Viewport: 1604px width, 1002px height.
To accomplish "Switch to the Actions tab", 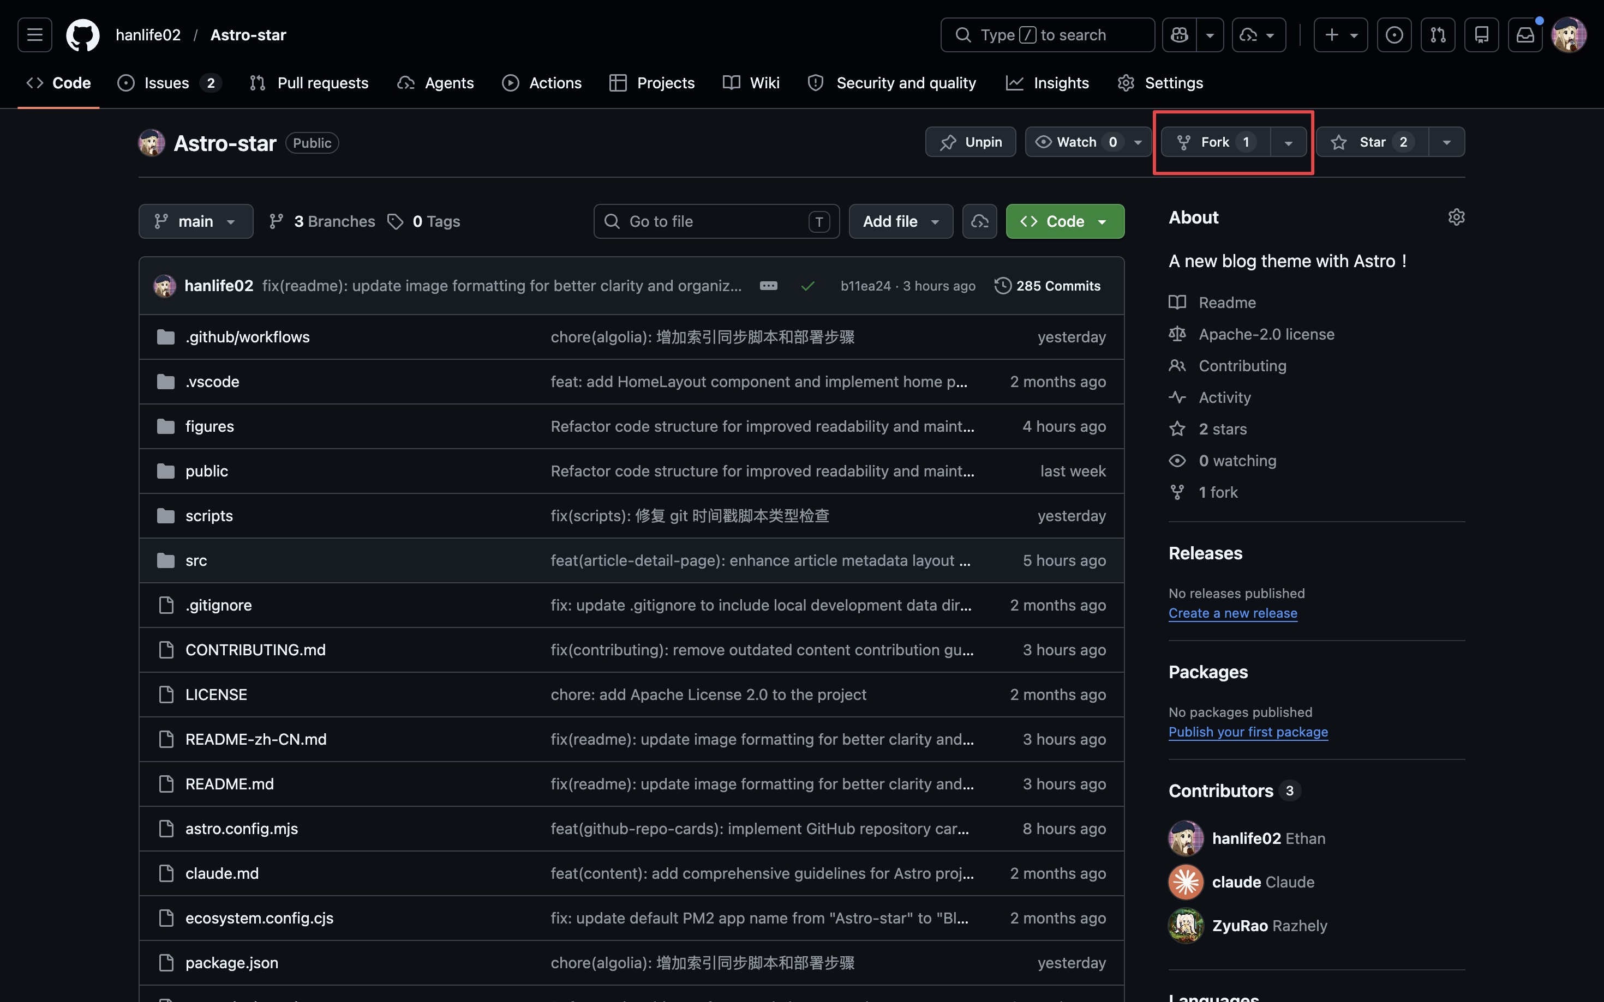I will coord(542,83).
